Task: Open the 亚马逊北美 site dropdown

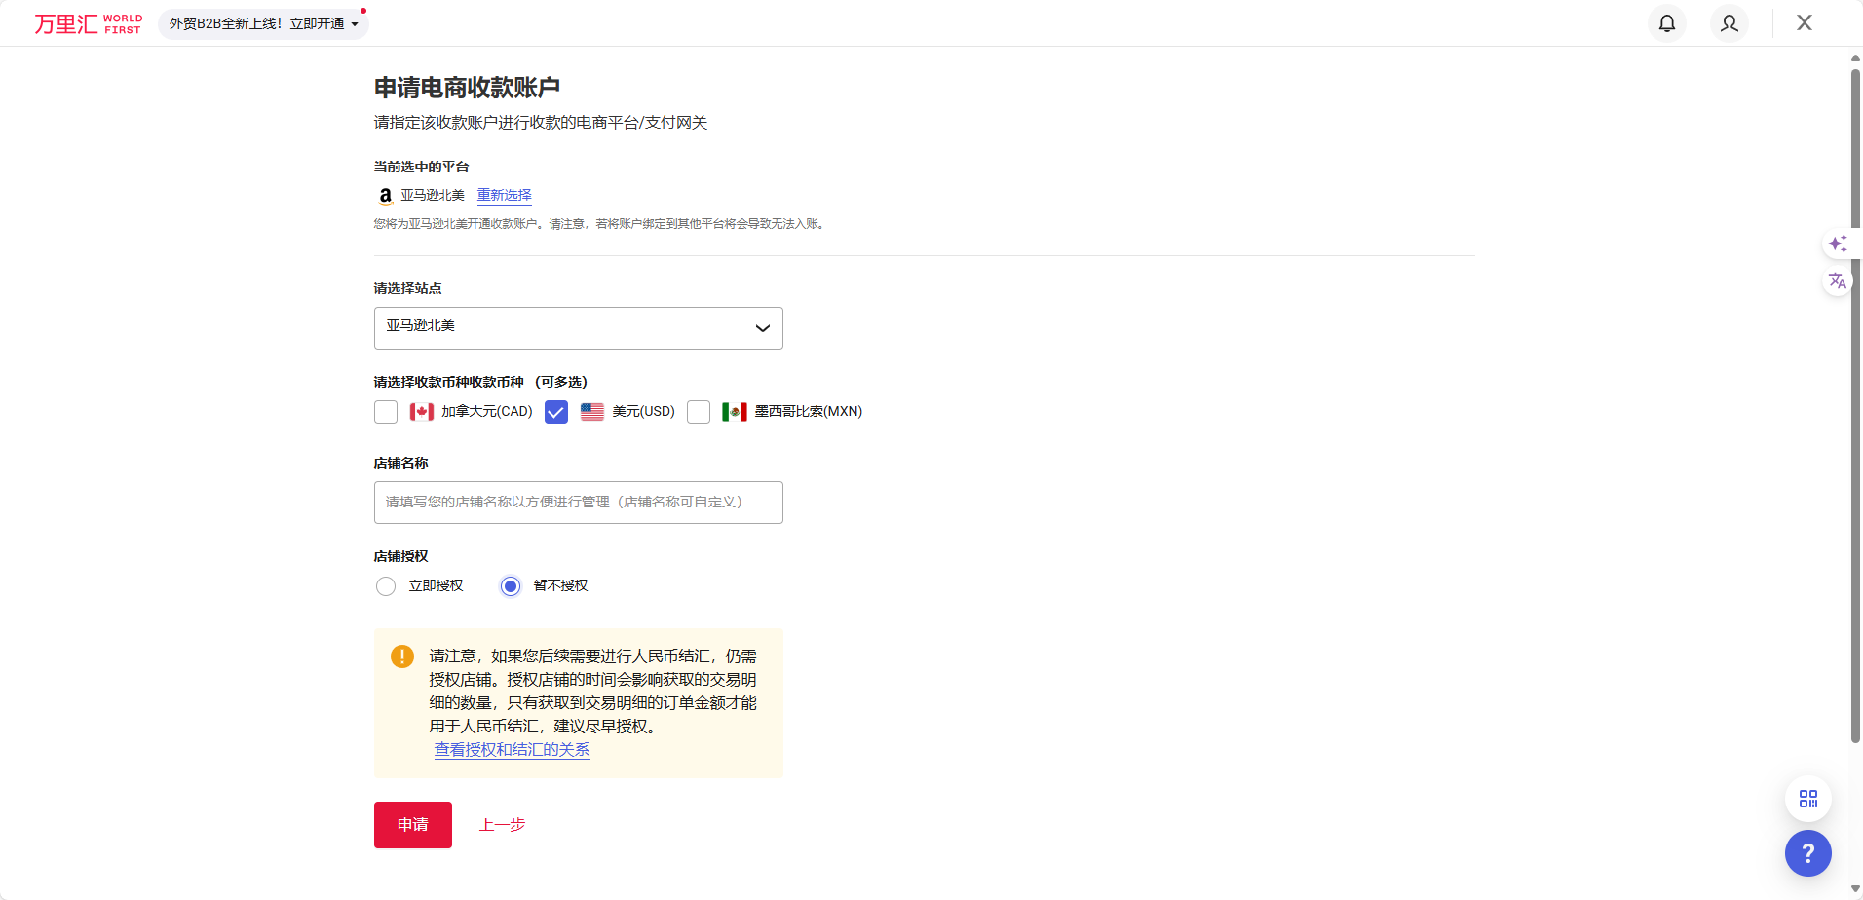Action: coord(579,328)
